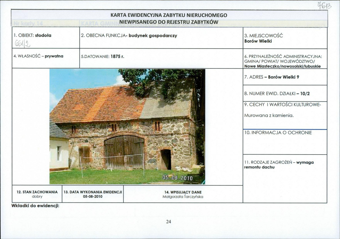Select '8. NUMER EWID. DZIAŁKI – 10/2'
Screen dimensions: 340x239
point(277,94)
